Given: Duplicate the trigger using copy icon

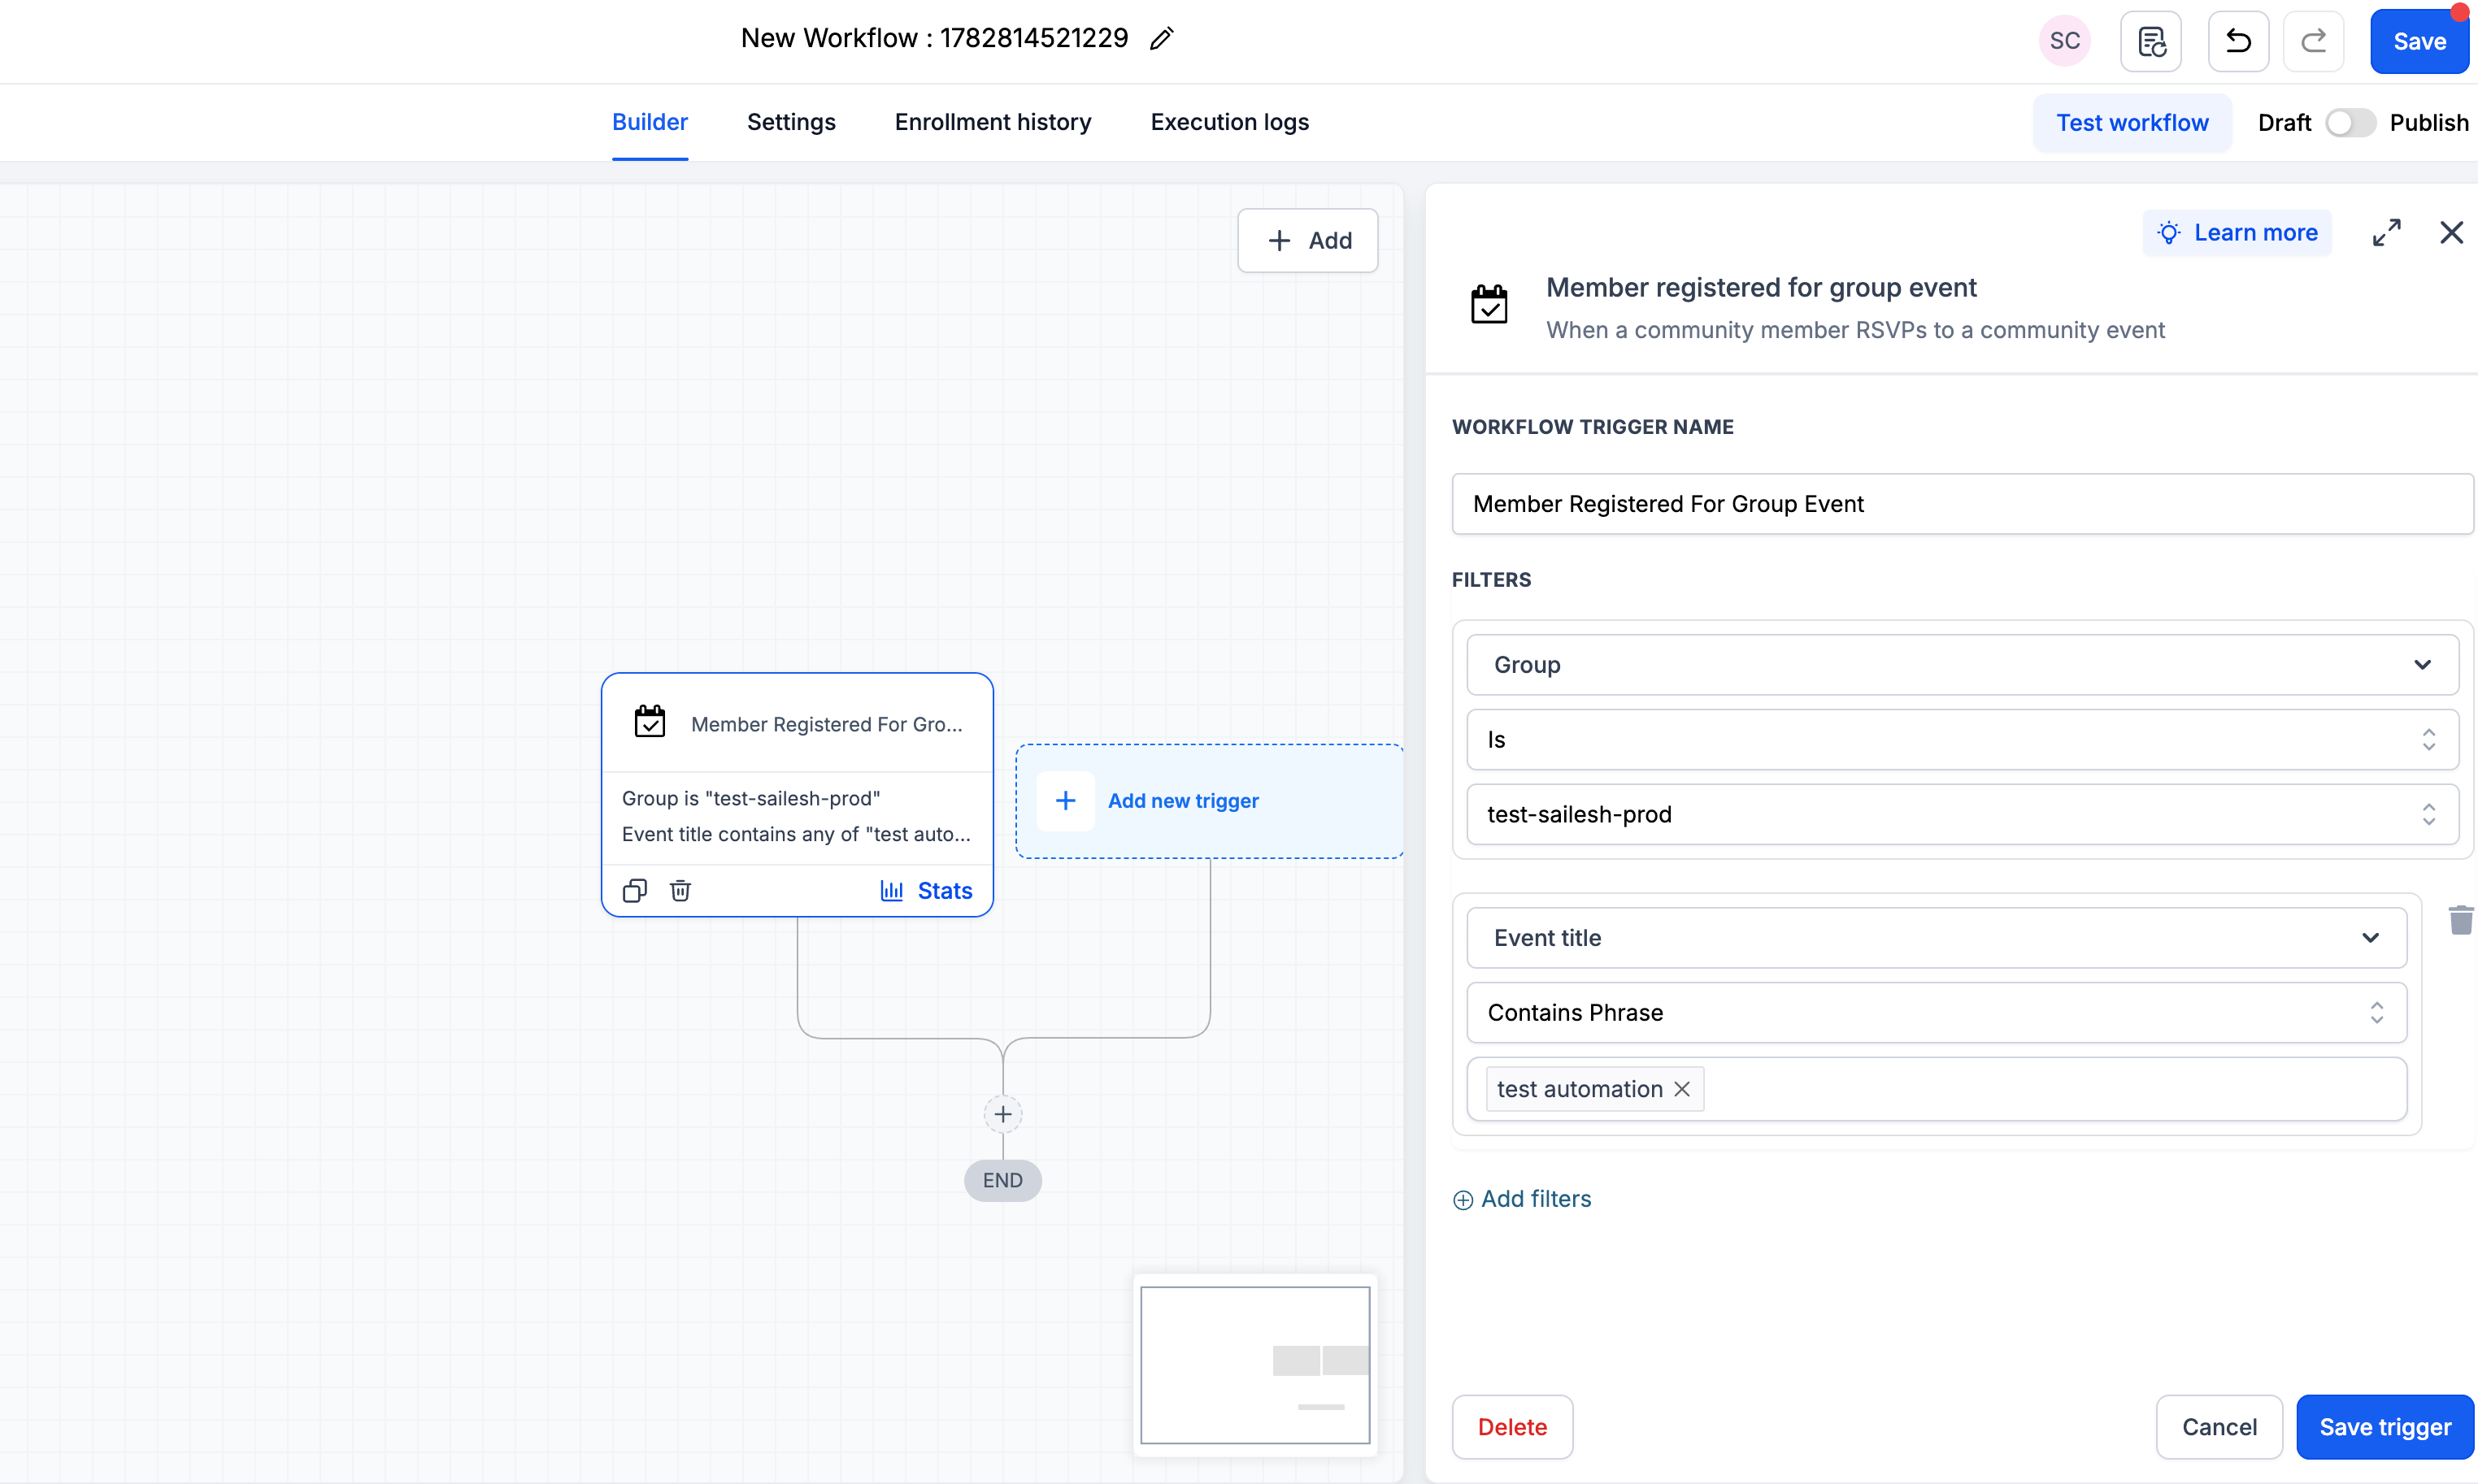Looking at the screenshot, I should (635, 890).
